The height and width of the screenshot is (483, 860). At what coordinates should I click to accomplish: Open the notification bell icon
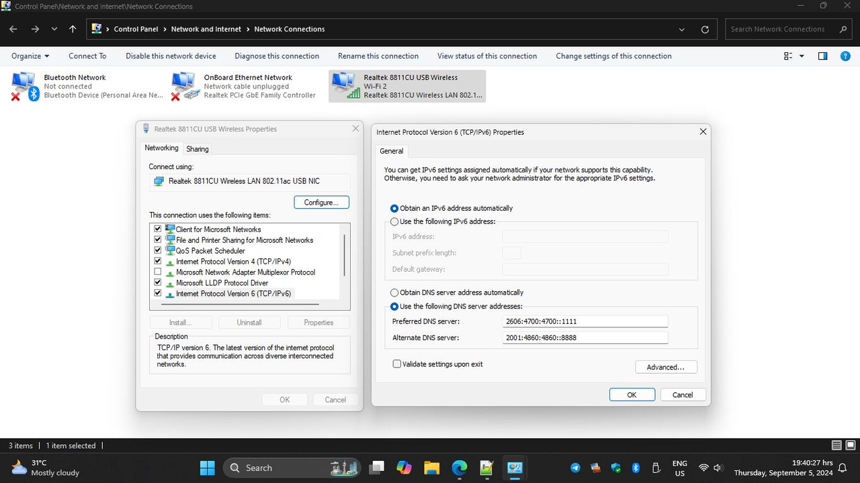[843, 468]
